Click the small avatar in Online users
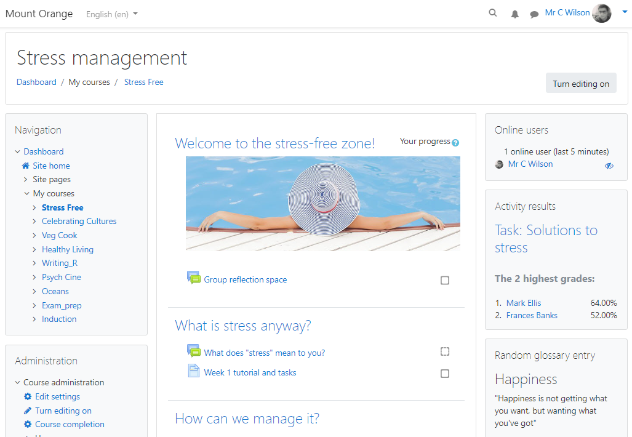 (499, 164)
